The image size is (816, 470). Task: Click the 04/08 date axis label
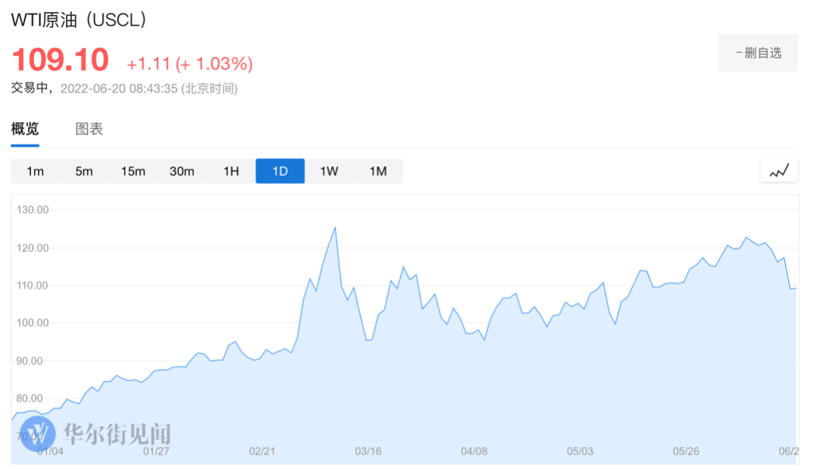point(474,451)
